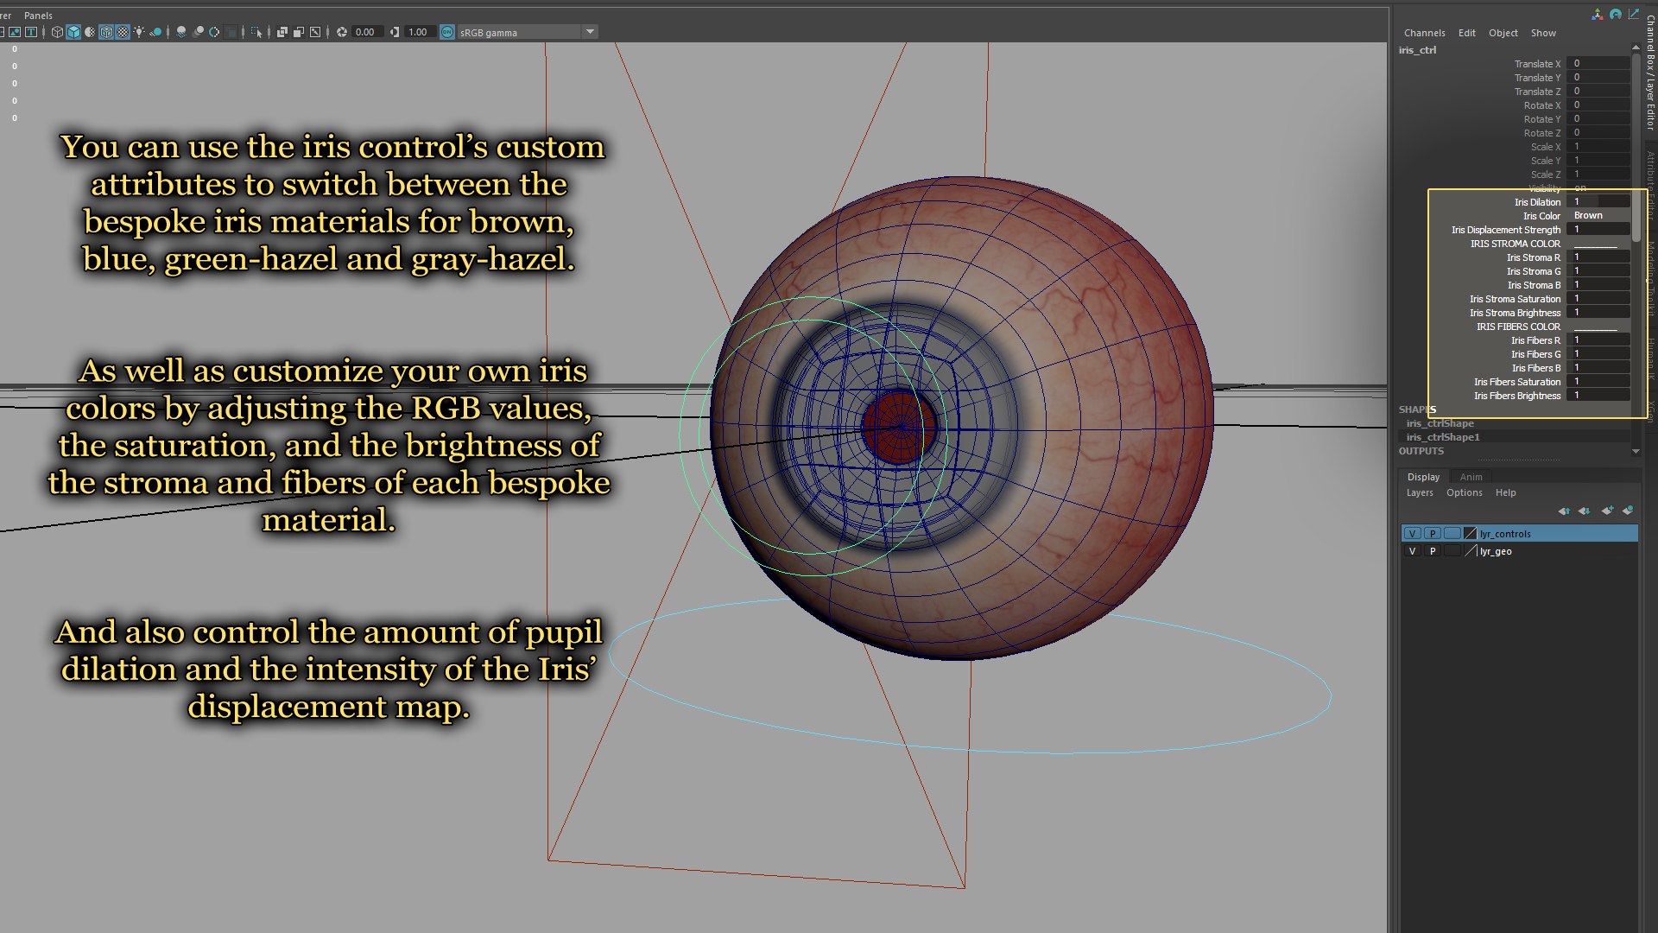This screenshot has width=1658, height=933.
Task: Toggle wireframe on shaded icon
Action: pyautogui.click(x=106, y=32)
